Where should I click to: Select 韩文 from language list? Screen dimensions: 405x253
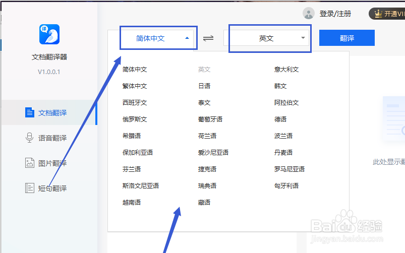click(280, 86)
